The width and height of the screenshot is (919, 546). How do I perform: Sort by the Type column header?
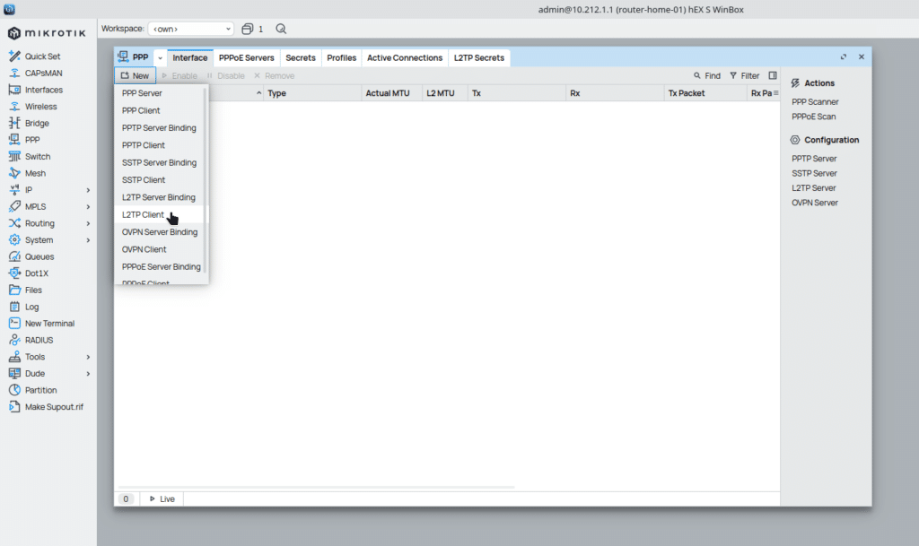(x=311, y=93)
